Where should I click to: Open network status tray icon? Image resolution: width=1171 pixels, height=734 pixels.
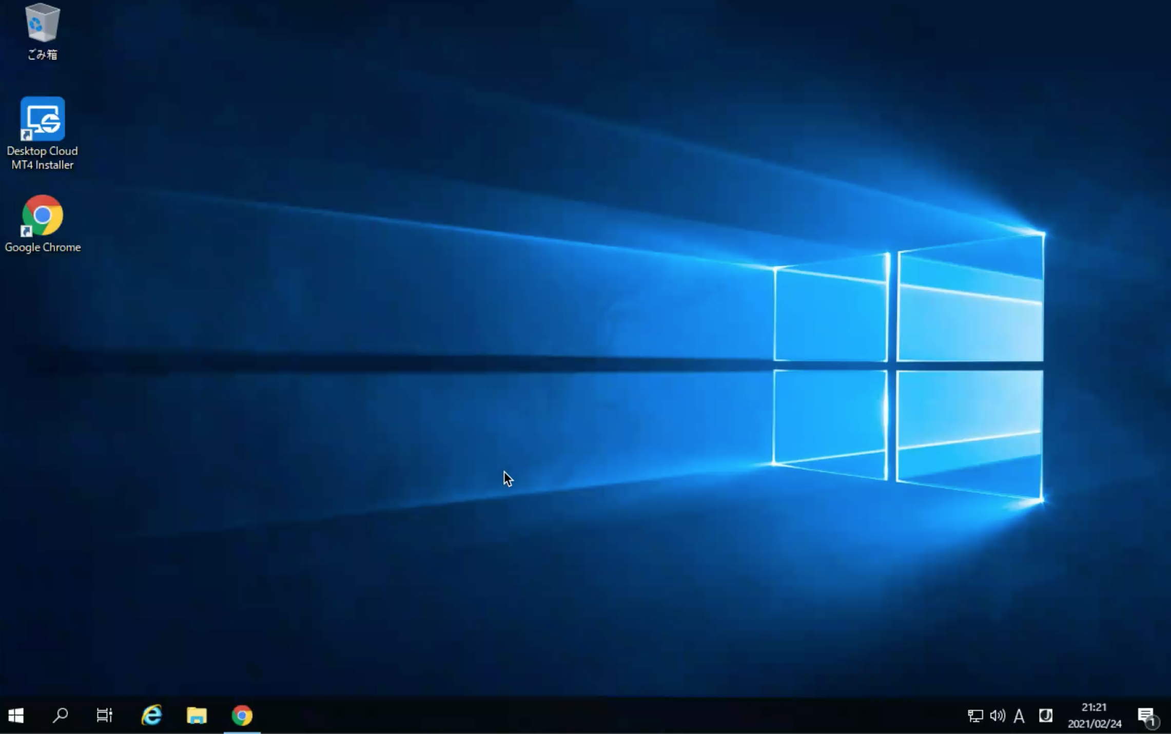pos(975,716)
